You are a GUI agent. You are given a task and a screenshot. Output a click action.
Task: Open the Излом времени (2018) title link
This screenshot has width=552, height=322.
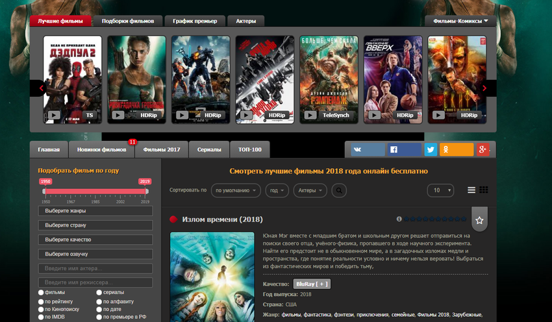[222, 219]
